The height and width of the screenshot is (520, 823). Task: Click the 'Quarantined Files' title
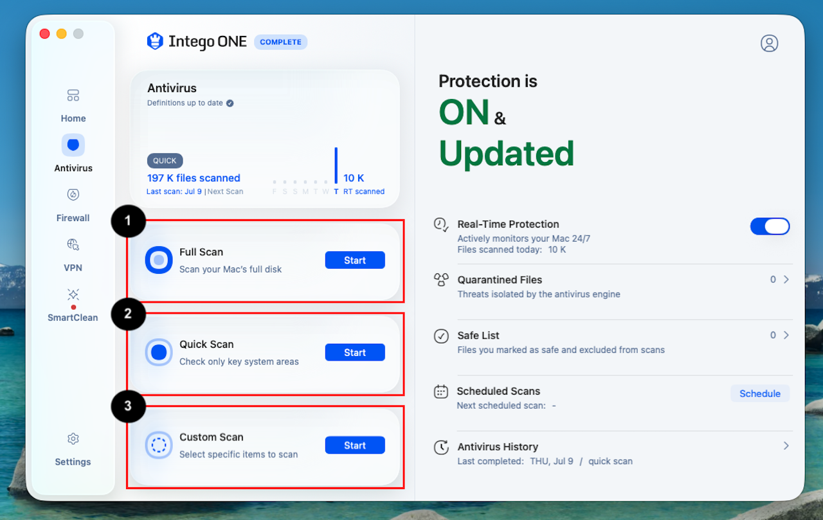(500, 280)
